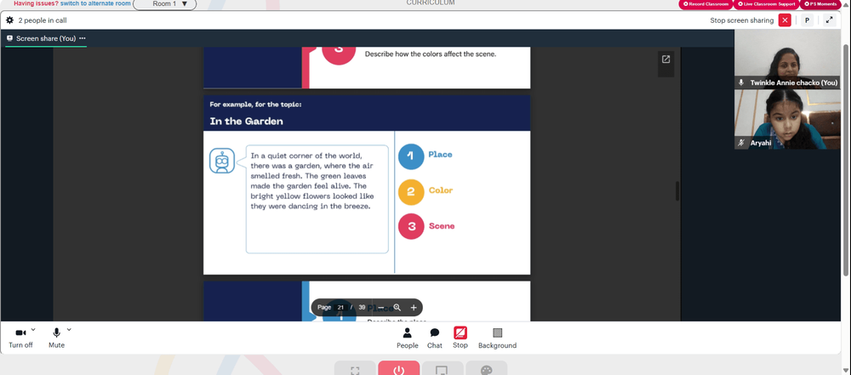This screenshot has height=375, width=851.
Task: Click the 'For example, for the topic:' text
Action: point(255,105)
